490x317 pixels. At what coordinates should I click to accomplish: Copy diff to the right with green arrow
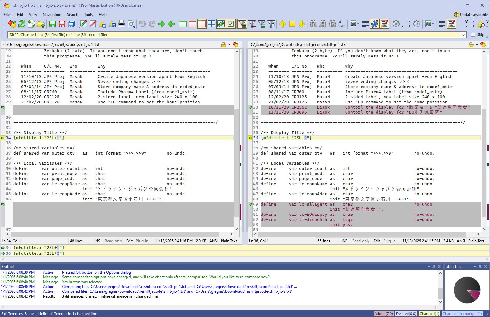coord(162,24)
